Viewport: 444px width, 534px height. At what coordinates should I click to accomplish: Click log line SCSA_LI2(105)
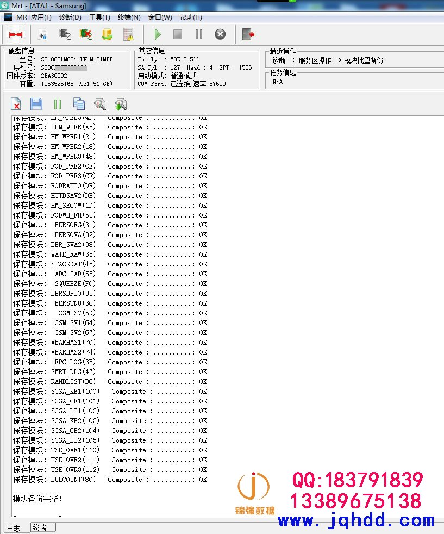[110, 440]
